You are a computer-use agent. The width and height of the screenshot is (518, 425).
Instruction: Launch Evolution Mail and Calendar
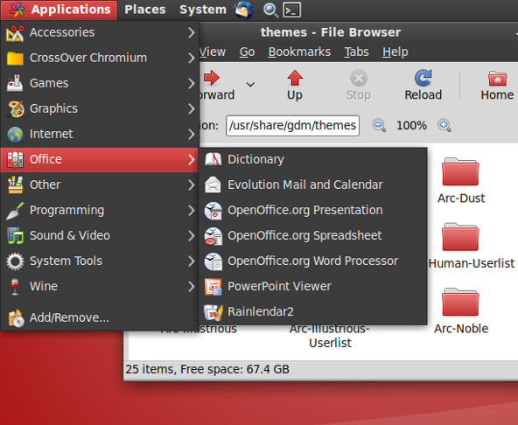pyautogui.click(x=312, y=185)
